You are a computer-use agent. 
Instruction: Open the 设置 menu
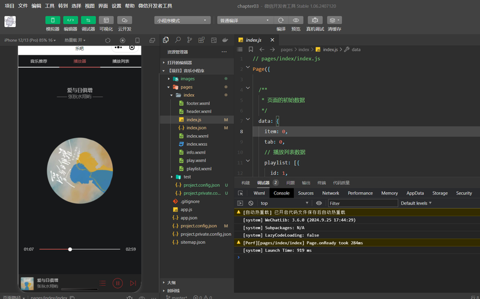click(x=116, y=6)
